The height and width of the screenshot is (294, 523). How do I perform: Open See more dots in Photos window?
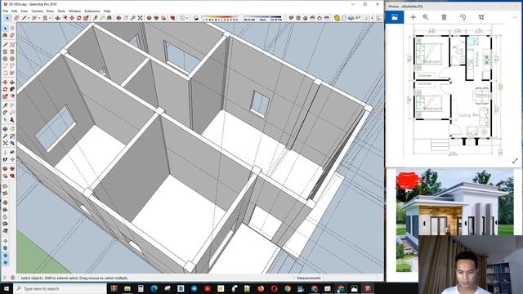click(516, 17)
